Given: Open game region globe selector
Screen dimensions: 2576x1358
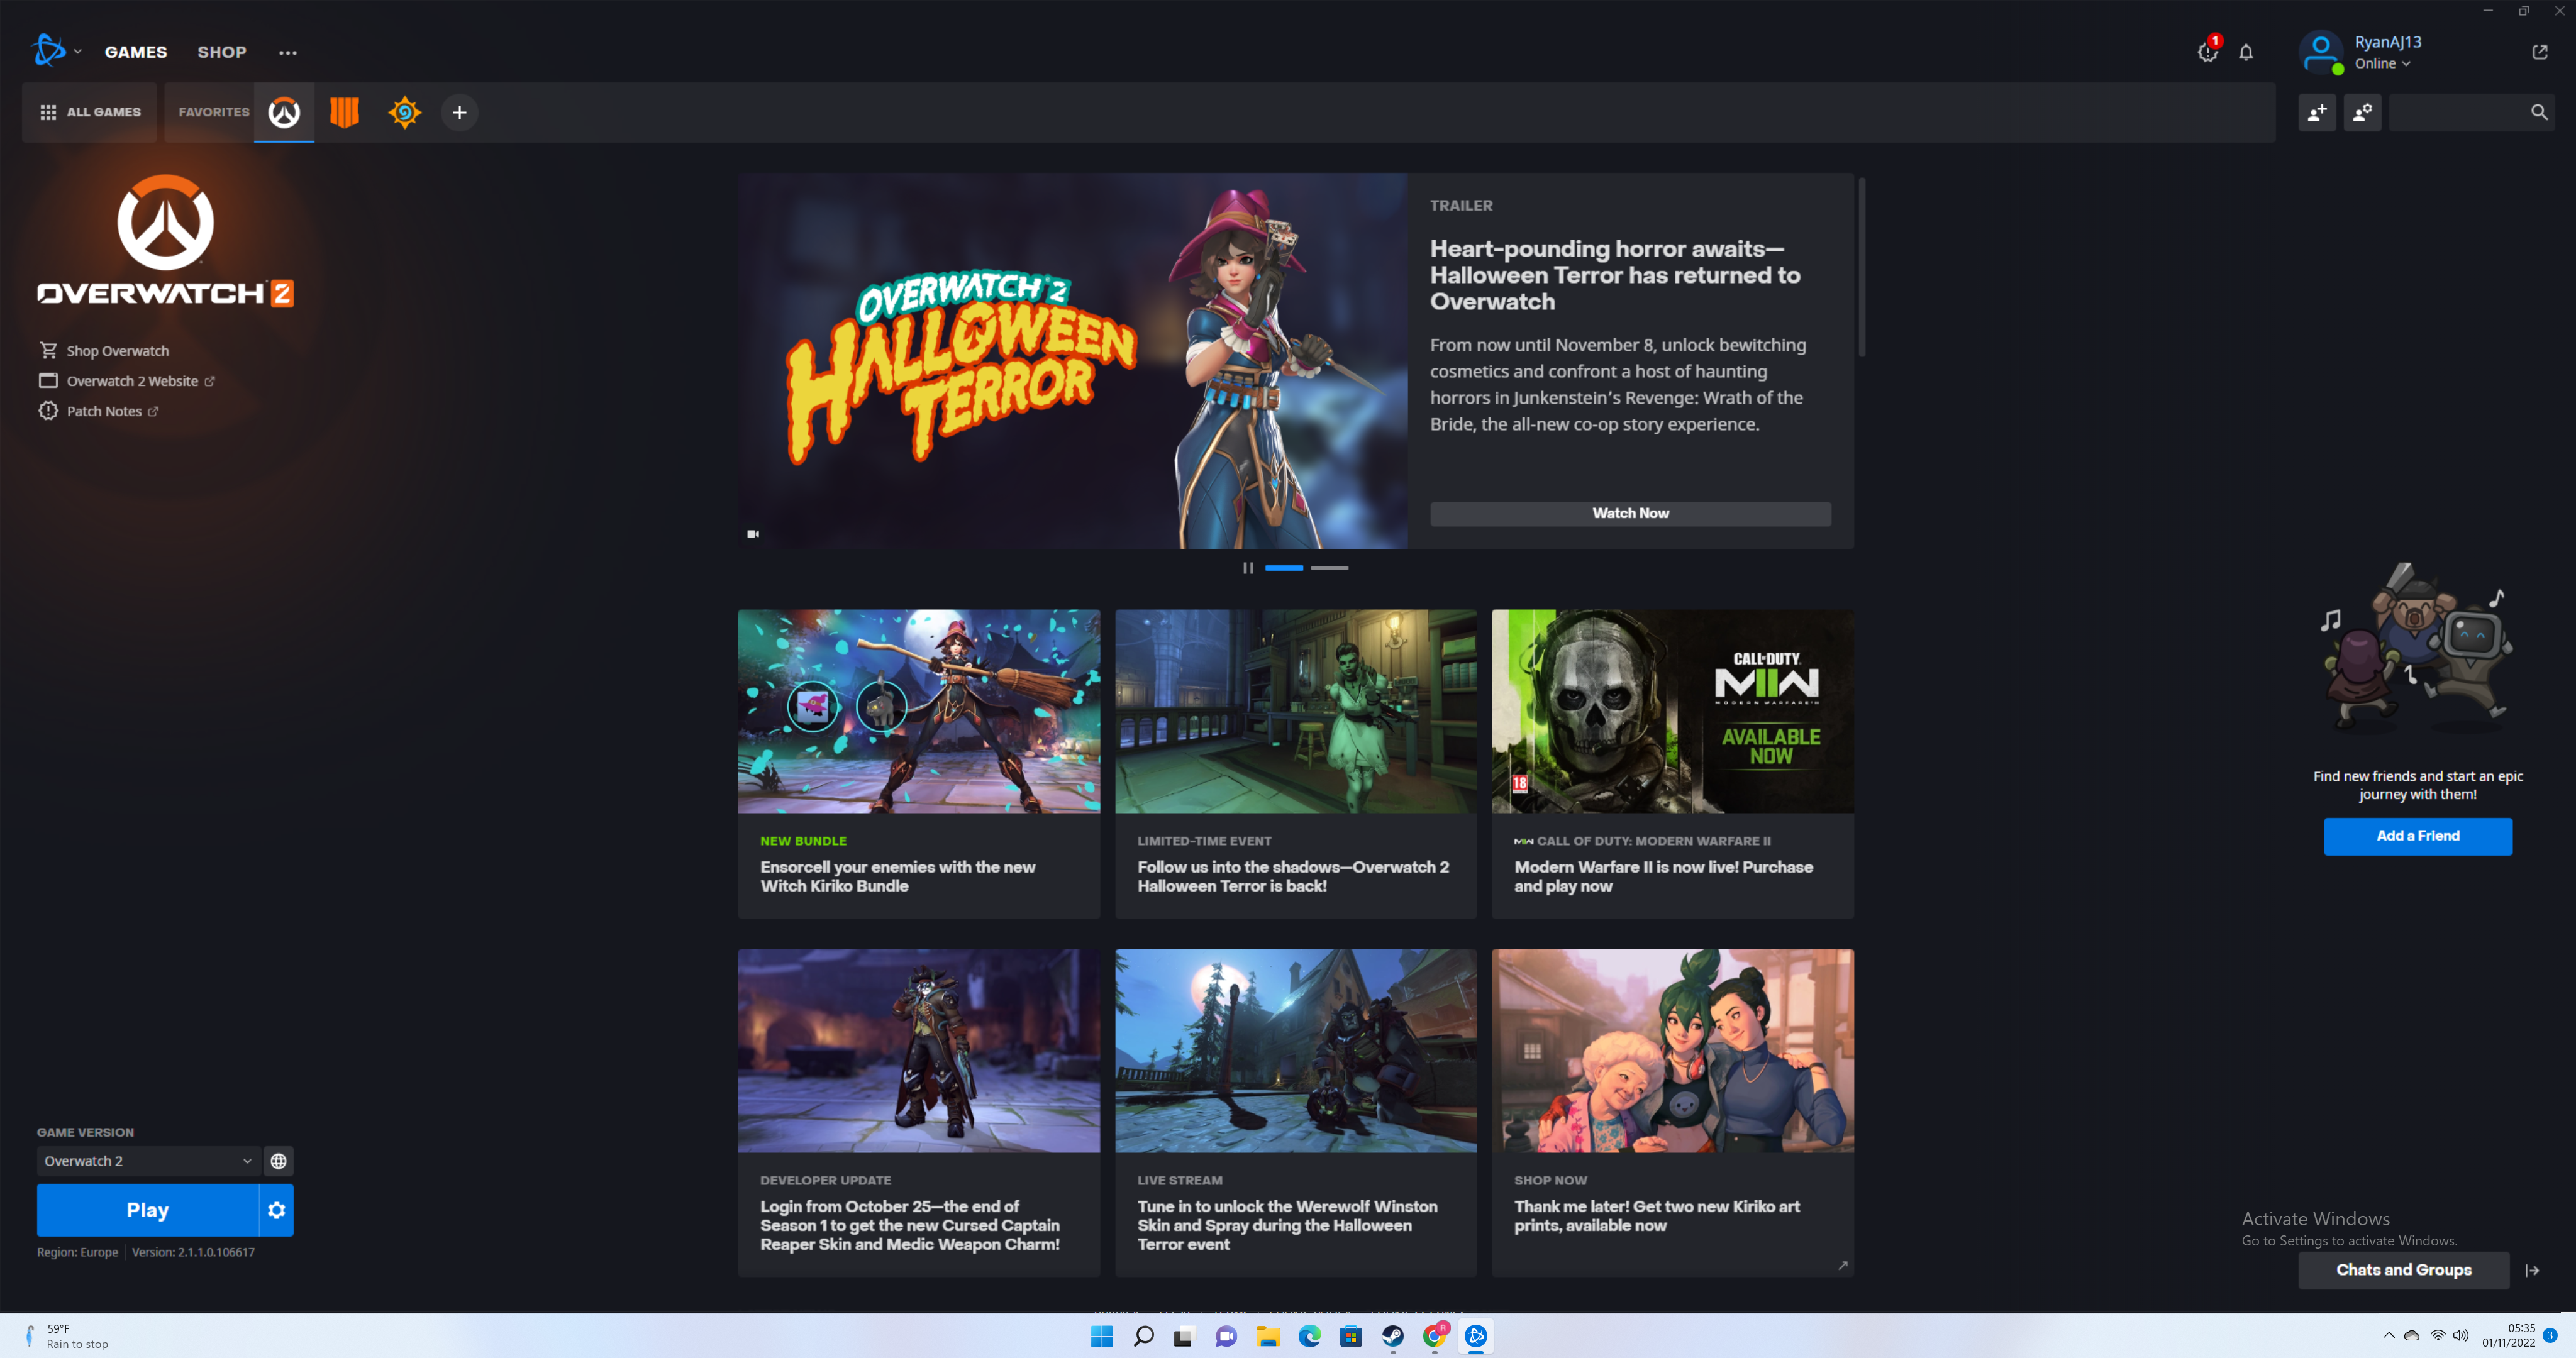Looking at the screenshot, I should (x=278, y=1161).
